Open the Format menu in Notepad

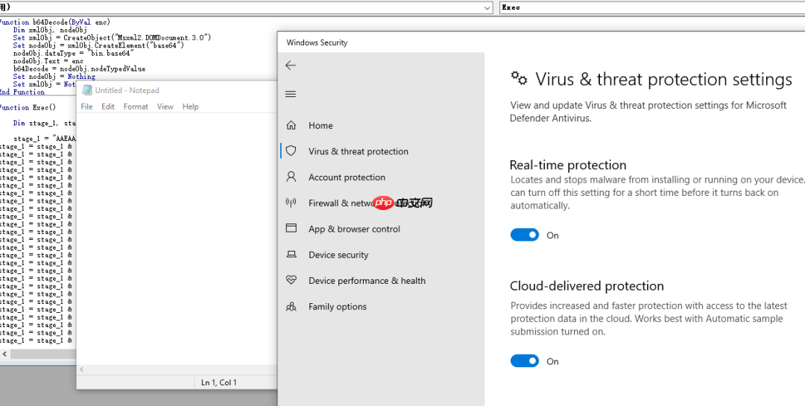coord(136,107)
